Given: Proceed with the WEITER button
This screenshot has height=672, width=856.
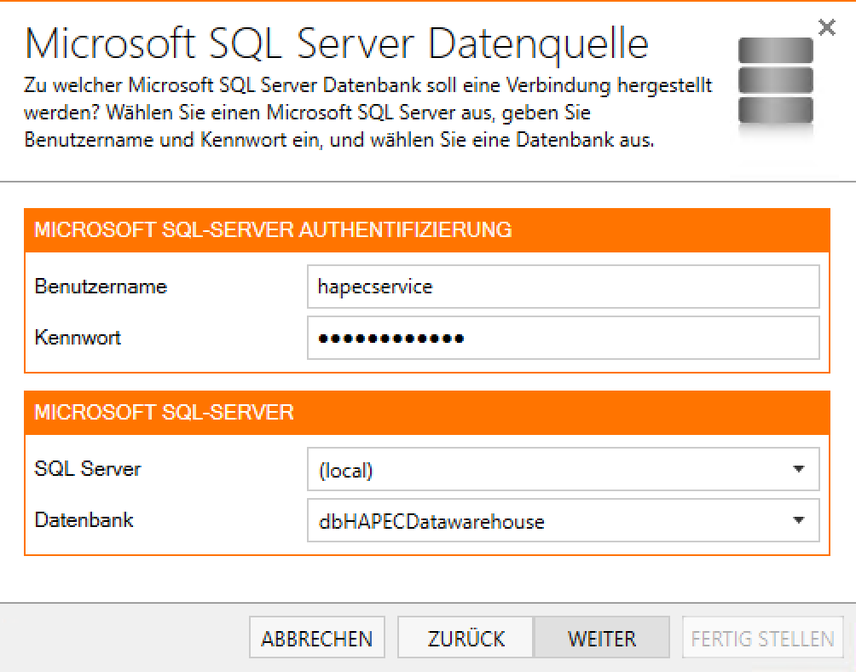Looking at the screenshot, I should [601, 639].
